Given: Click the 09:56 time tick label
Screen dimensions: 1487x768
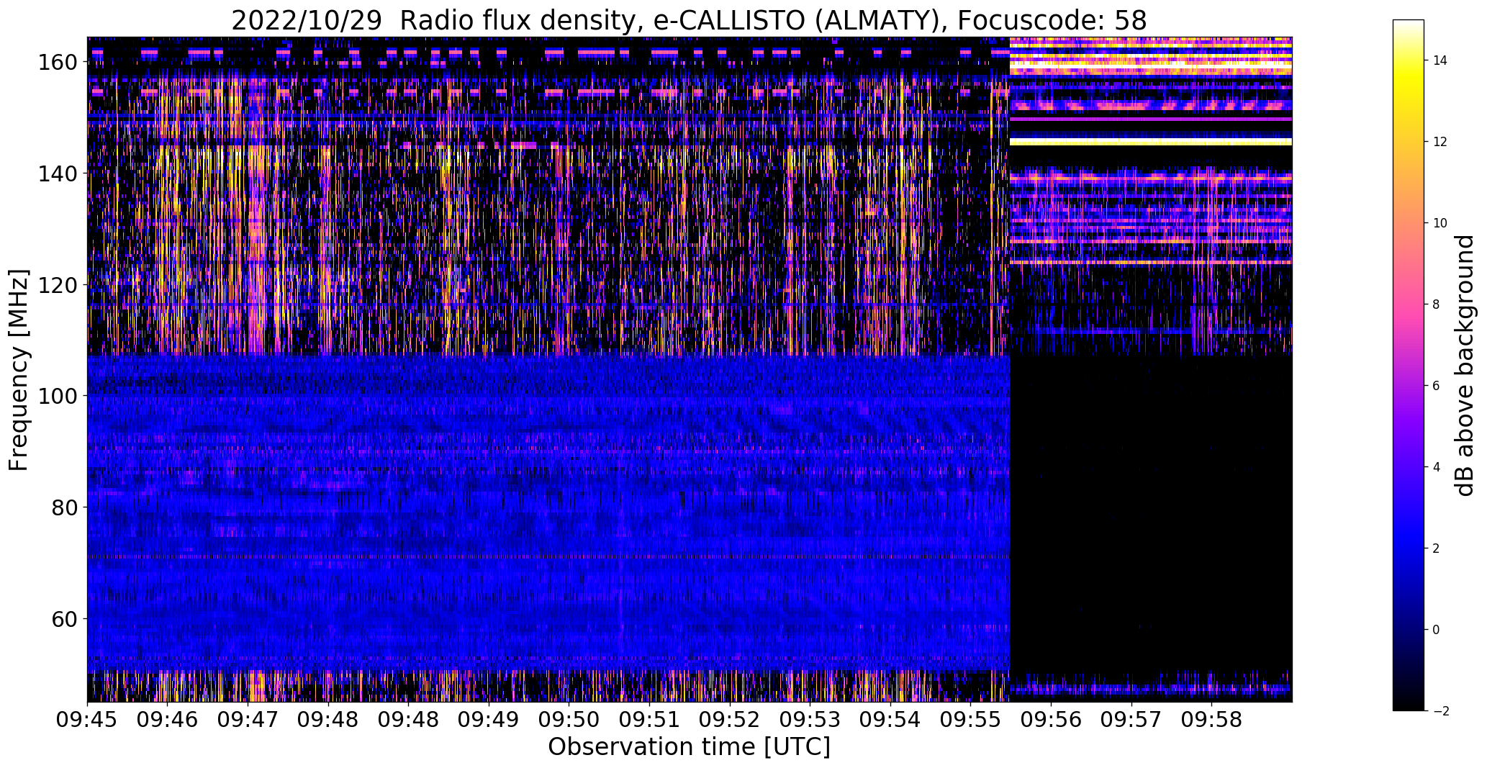Looking at the screenshot, I should tap(1052, 719).
